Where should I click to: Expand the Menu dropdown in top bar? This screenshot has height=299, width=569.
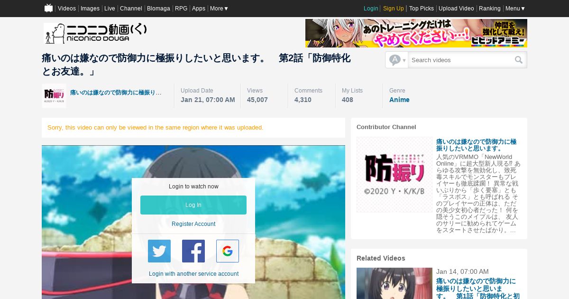coord(515,9)
